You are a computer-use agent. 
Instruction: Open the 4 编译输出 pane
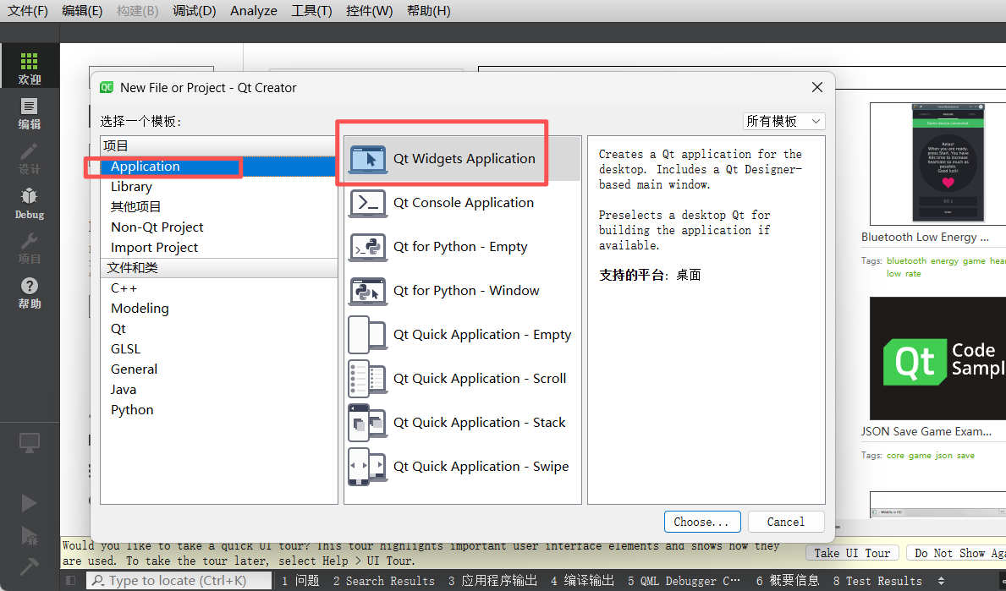[x=583, y=581]
